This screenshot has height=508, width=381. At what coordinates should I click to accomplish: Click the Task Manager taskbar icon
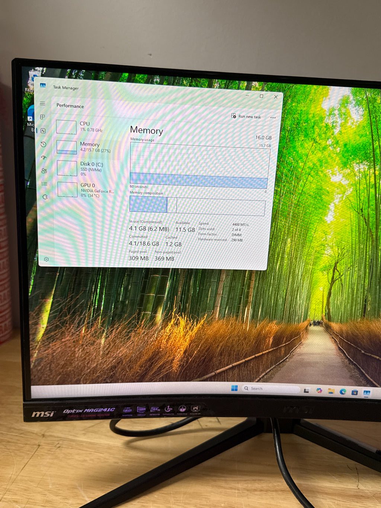tap(367, 393)
